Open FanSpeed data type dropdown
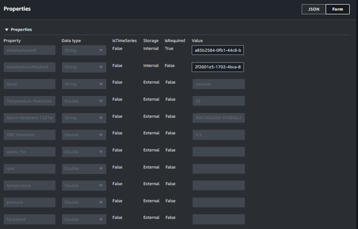This screenshot has height=229, width=358. (84, 219)
